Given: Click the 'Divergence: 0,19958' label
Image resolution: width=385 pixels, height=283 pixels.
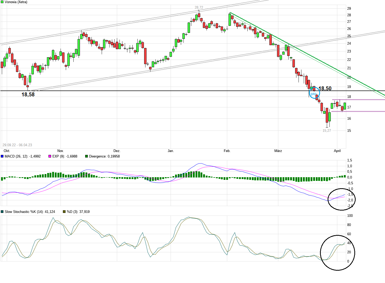Looking at the screenshot, I should tap(104, 156).
